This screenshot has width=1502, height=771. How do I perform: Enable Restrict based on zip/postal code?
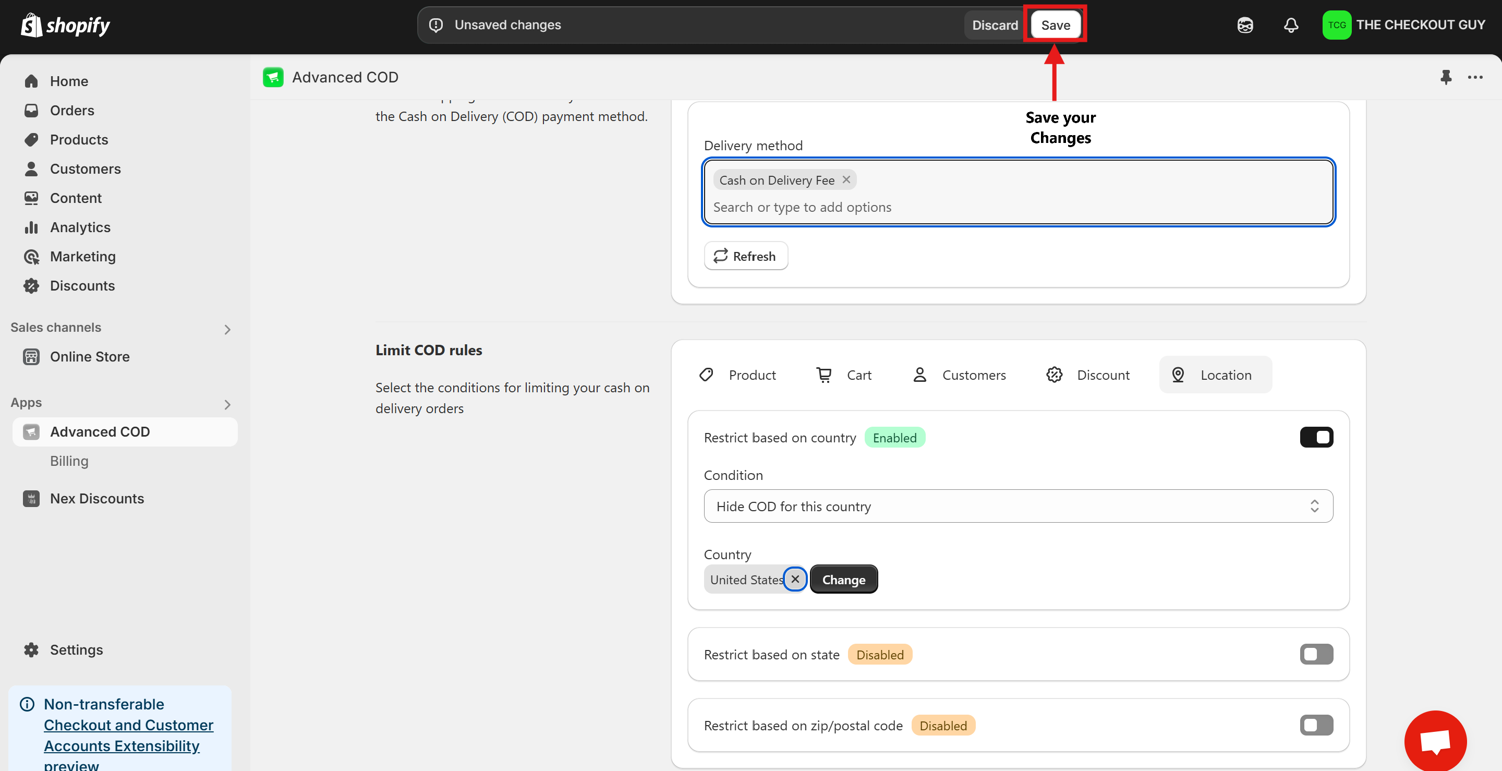pyautogui.click(x=1316, y=726)
